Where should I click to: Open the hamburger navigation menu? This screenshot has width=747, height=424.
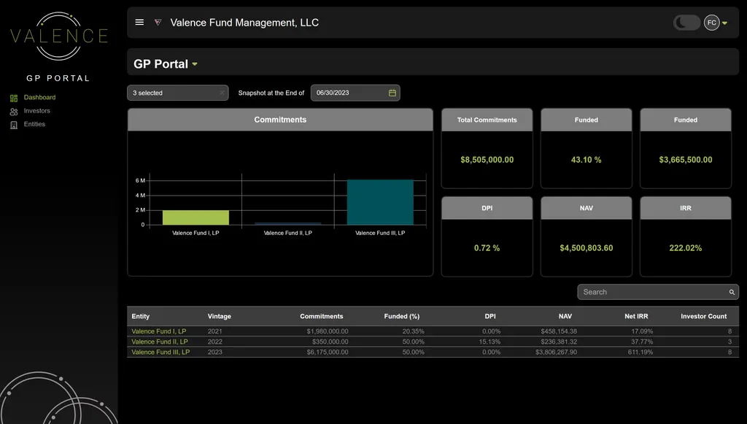(x=139, y=23)
